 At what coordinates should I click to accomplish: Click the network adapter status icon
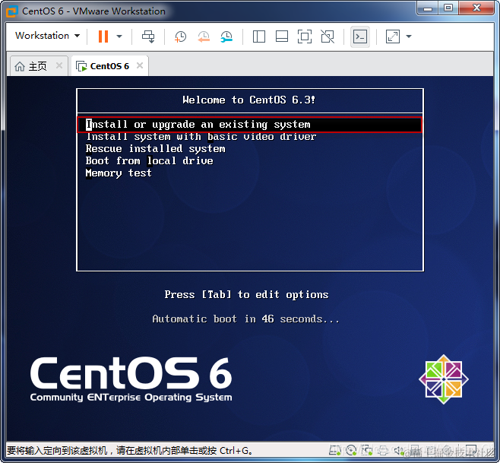367,450
